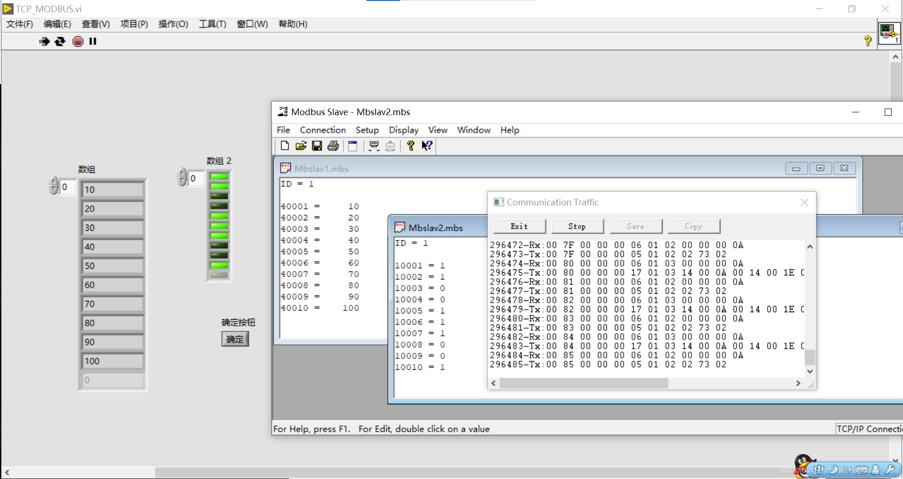The height and width of the screenshot is (479, 903).
Task: Open Modbus Slave Help with the question mark icon
Action: coord(410,146)
